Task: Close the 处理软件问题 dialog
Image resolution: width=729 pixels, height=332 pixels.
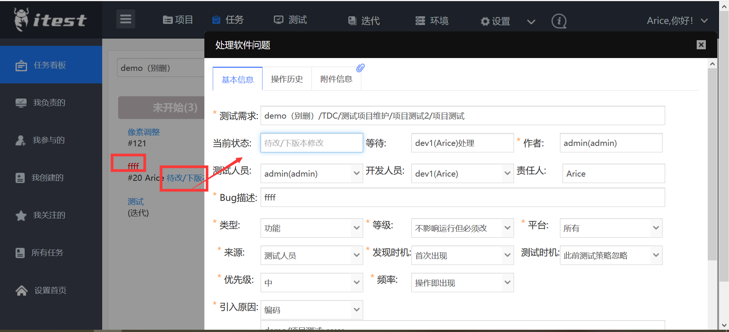Action: 701,45
